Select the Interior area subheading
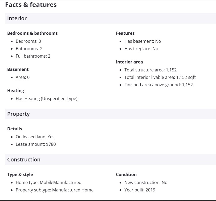Image resolution: width=216 pixels, height=201 pixels. [x=129, y=62]
